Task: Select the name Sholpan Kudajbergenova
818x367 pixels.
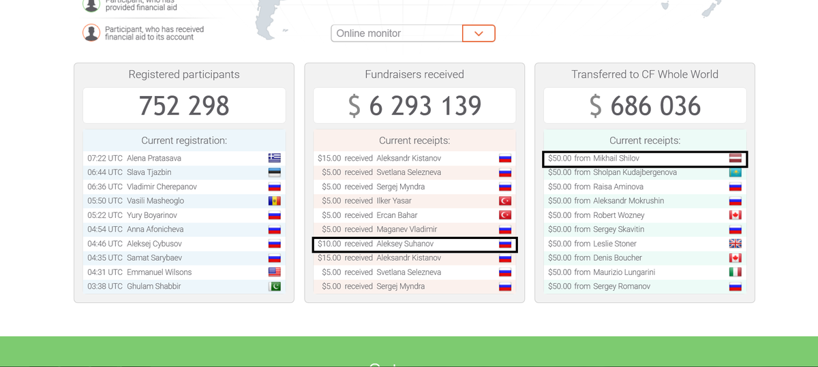Action: [x=635, y=172]
